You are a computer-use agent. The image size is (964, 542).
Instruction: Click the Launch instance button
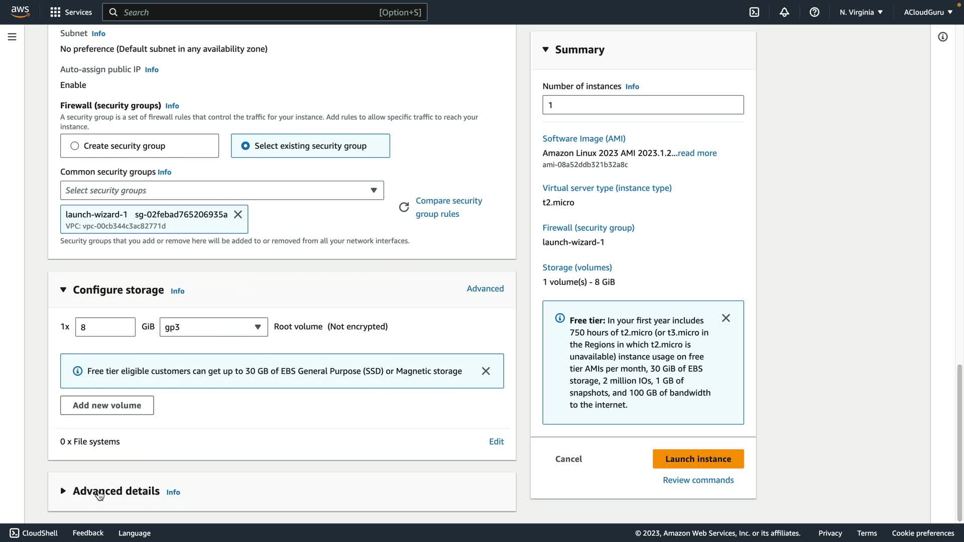point(698,459)
